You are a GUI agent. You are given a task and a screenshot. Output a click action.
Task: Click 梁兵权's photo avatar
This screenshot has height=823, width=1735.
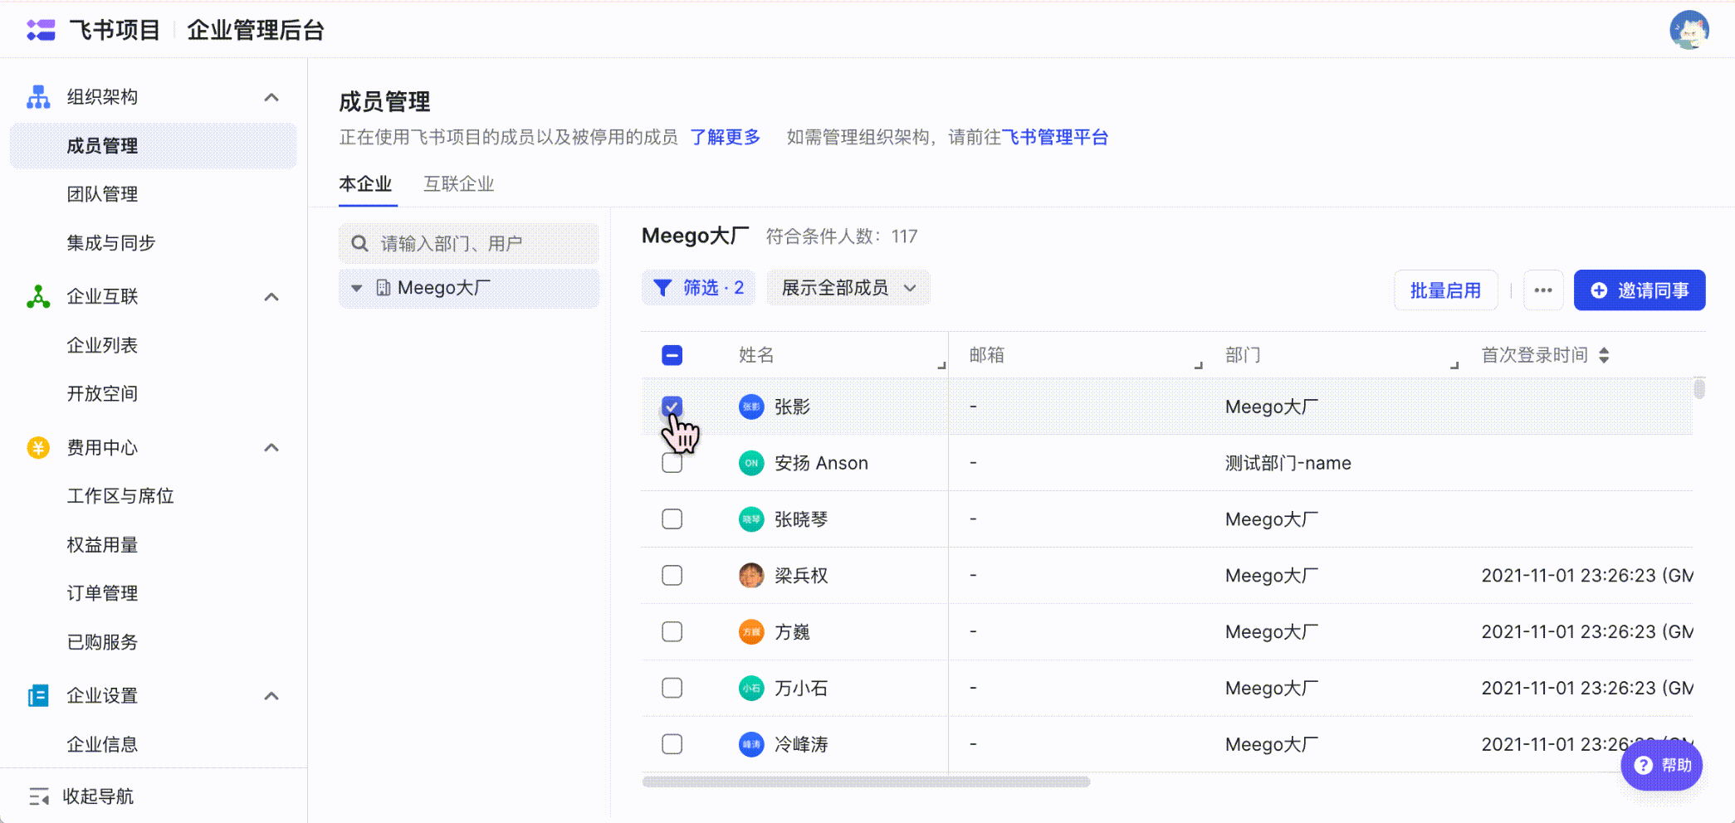751,576
